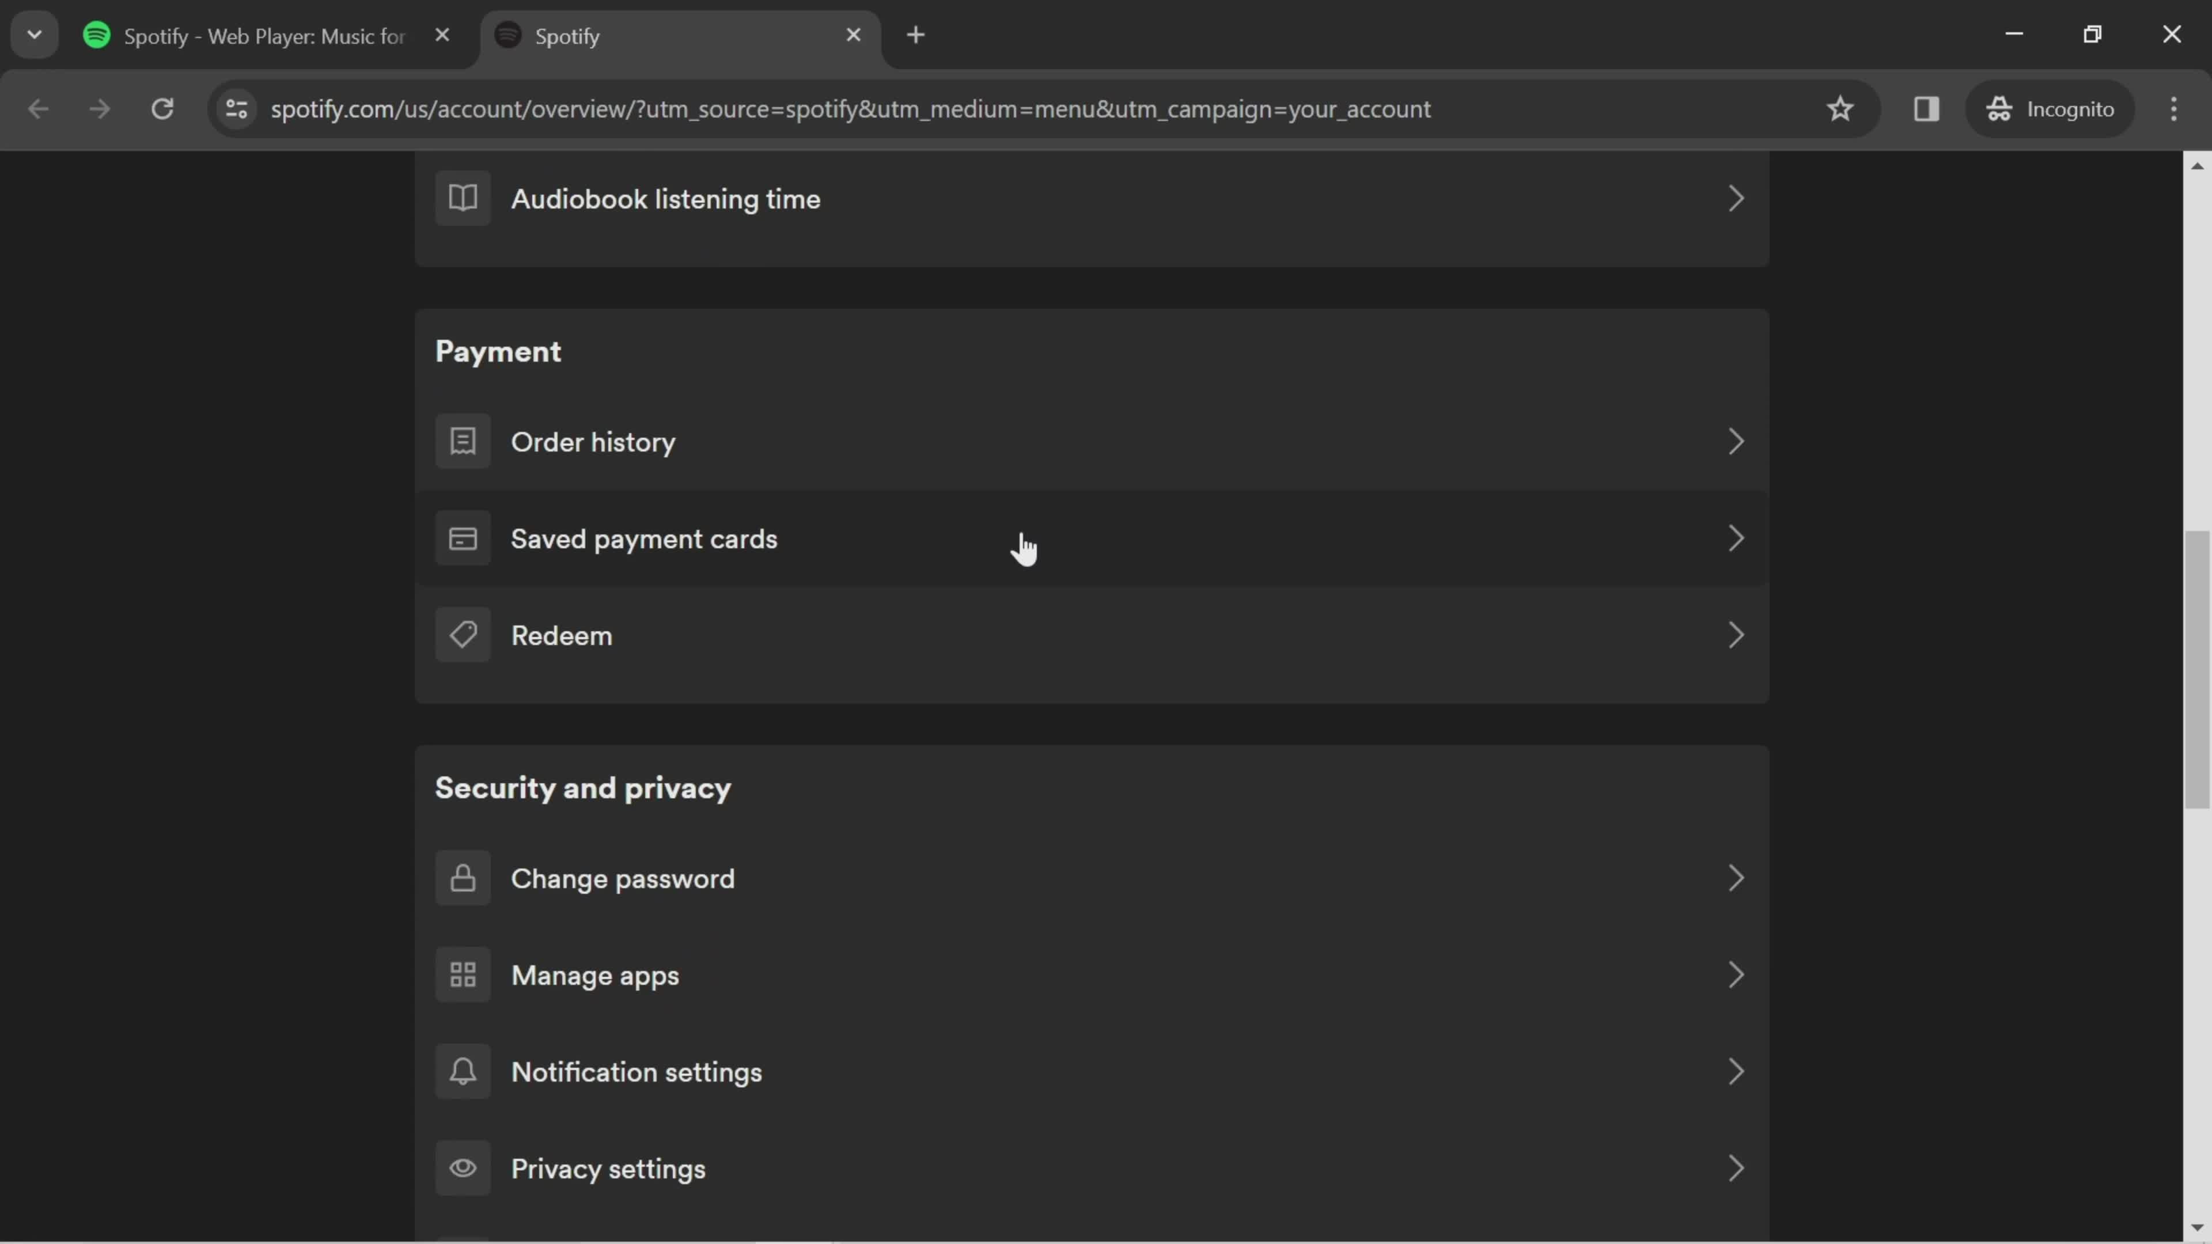Click the vertical scrollbar thumb
Viewport: 2212px width, 1244px height.
2198,670
